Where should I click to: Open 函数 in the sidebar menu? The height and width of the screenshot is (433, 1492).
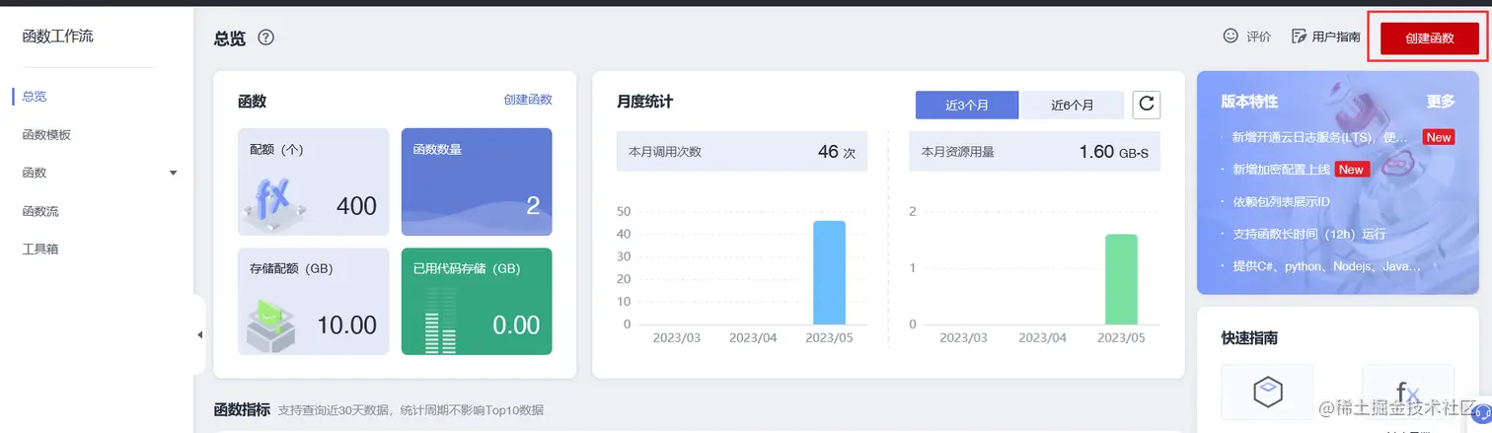tap(35, 173)
